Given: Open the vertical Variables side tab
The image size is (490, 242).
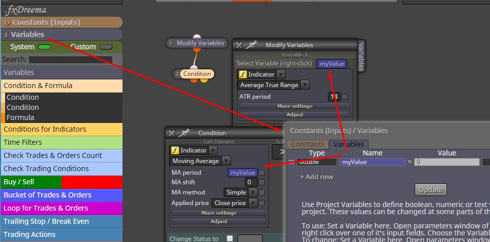Looking at the screenshot, I should pyautogui.click(x=361, y=56).
